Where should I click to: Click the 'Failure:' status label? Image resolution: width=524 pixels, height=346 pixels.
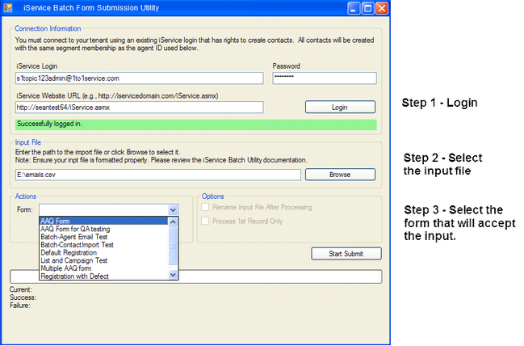pyautogui.click(x=19, y=306)
